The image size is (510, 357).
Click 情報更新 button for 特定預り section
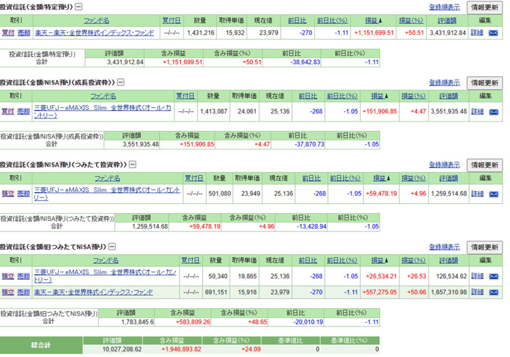(x=485, y=7)
